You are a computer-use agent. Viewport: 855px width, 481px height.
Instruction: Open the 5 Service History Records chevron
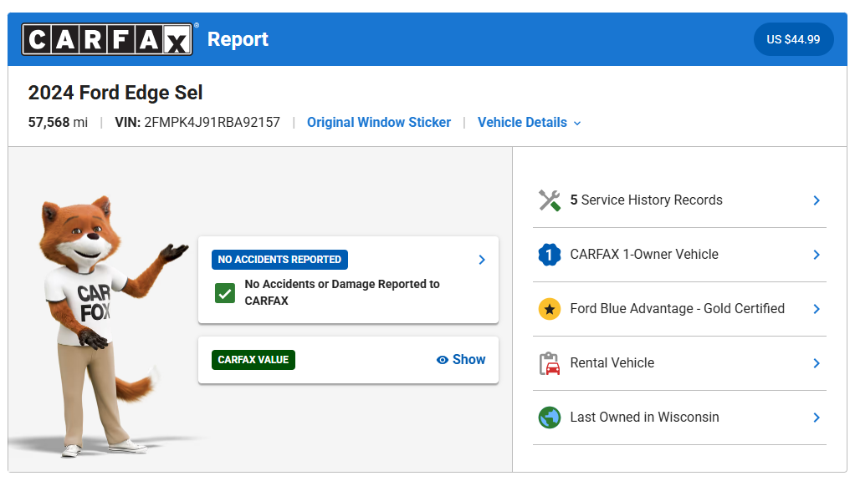tap(817, 200)
